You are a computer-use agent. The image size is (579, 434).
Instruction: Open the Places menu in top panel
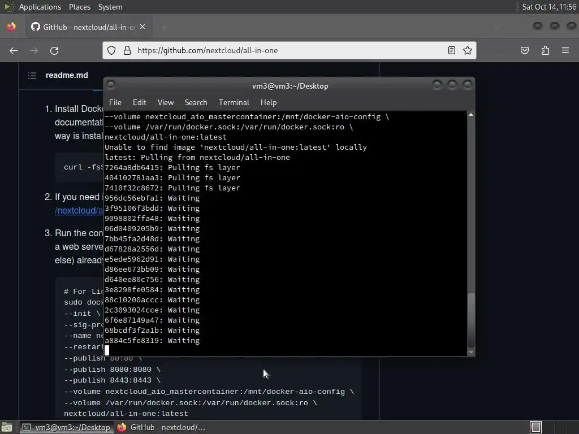click(x=79, y=7)
